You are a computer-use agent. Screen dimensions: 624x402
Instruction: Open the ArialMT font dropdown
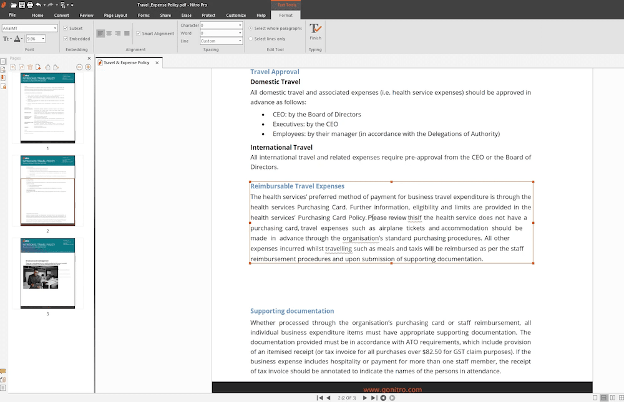(55, 28)
